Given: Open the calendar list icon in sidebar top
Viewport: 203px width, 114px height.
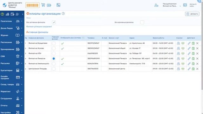Looking at the screenshot, I should 12,14.
